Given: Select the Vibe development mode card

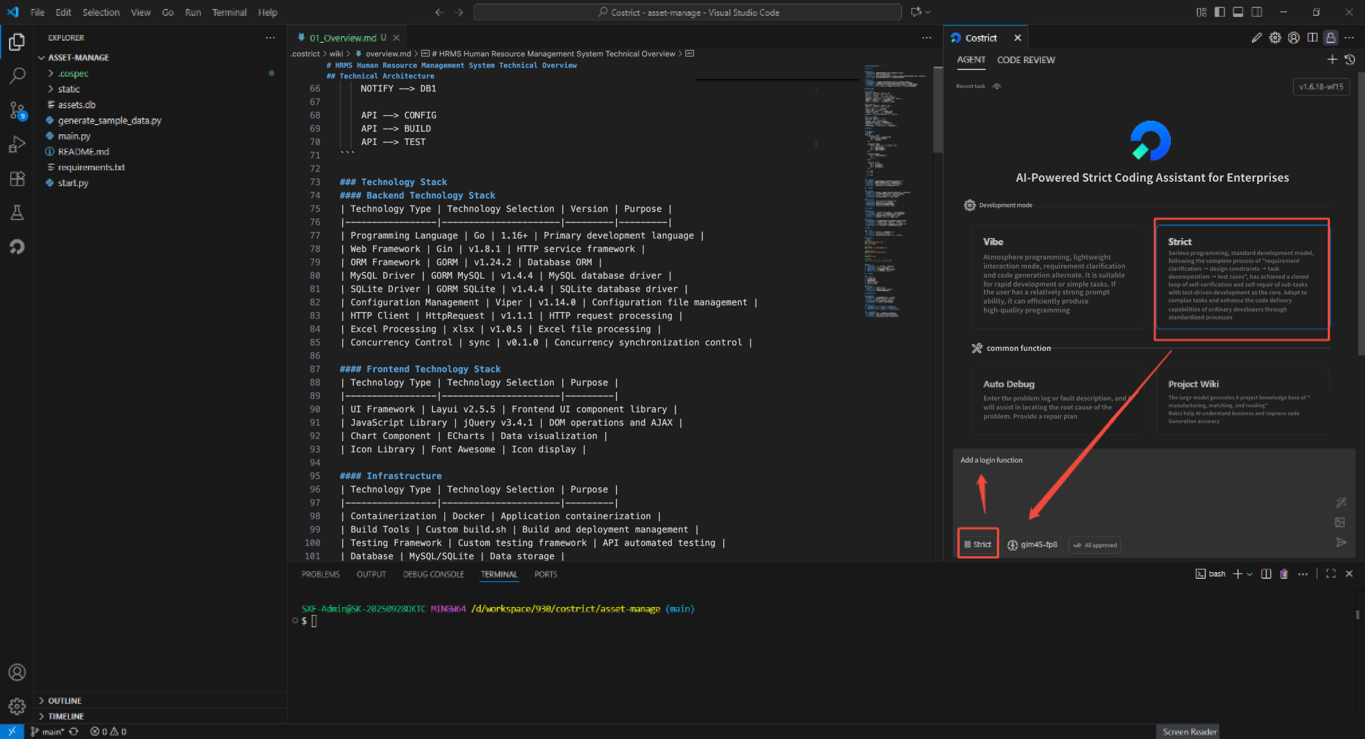Looking at the screenshot, I should (x=1057, y=276).
